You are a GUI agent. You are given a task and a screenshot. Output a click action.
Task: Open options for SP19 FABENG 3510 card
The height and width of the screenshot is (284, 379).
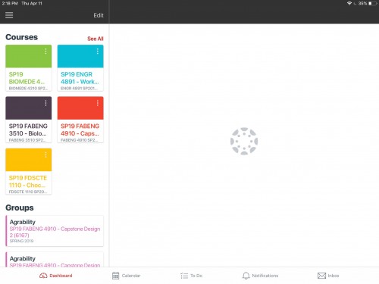[x=45, y=103]
